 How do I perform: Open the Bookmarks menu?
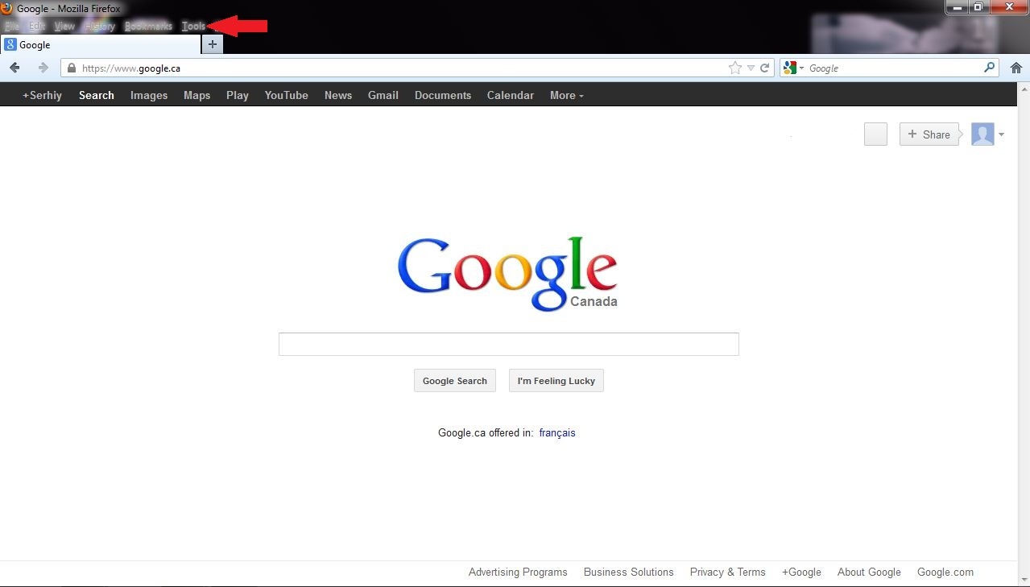tap(148, 26)
